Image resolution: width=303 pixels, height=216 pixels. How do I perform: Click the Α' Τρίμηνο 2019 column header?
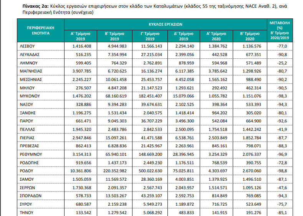tap(80, 36)
